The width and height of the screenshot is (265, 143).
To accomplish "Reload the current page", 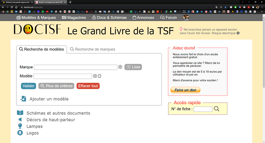I will 12,7.
